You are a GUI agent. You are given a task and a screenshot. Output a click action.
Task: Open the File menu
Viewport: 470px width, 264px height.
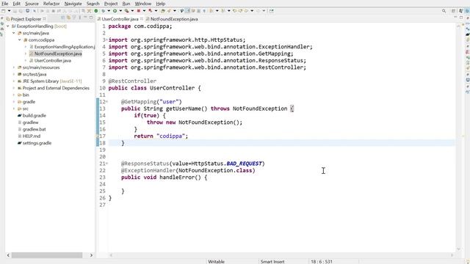5,4
